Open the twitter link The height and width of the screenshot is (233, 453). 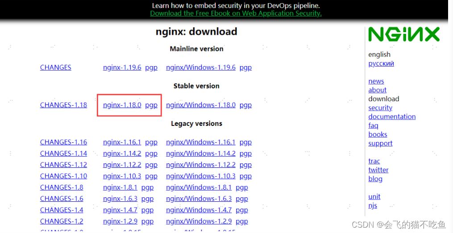point(378,170)
